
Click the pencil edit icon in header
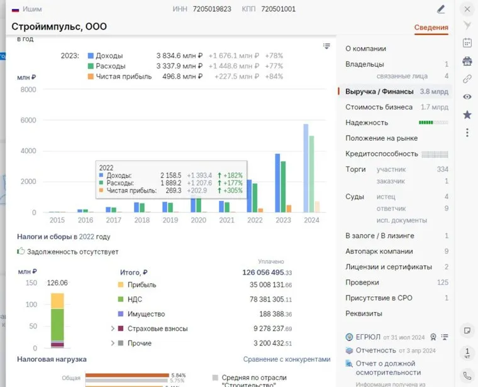(441, 9)
